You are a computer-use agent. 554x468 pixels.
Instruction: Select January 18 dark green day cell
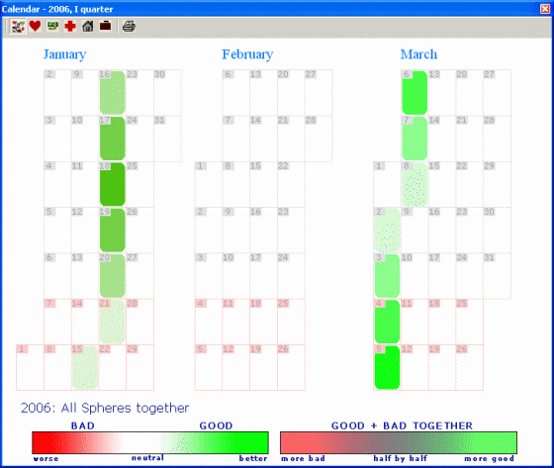(x=113, y=184)
